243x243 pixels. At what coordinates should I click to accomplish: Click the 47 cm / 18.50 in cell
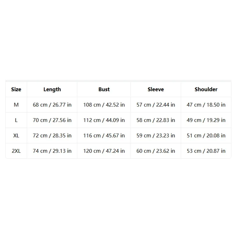(x=206, y=105)
